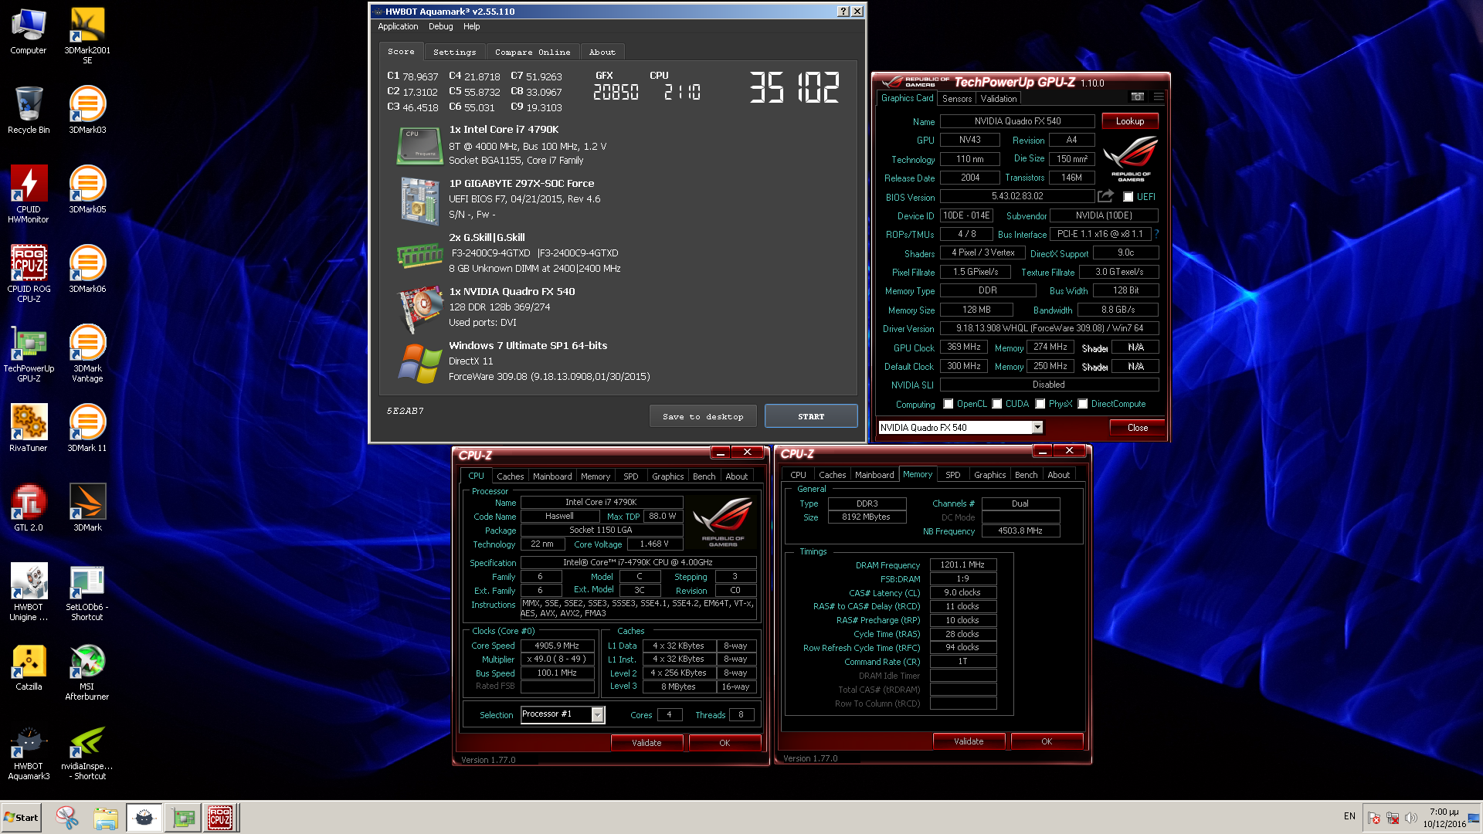This screenshot has width=1483, height=834.
Task: Click HWBOT Aquamark taskbar button
Action: [144, 817]
